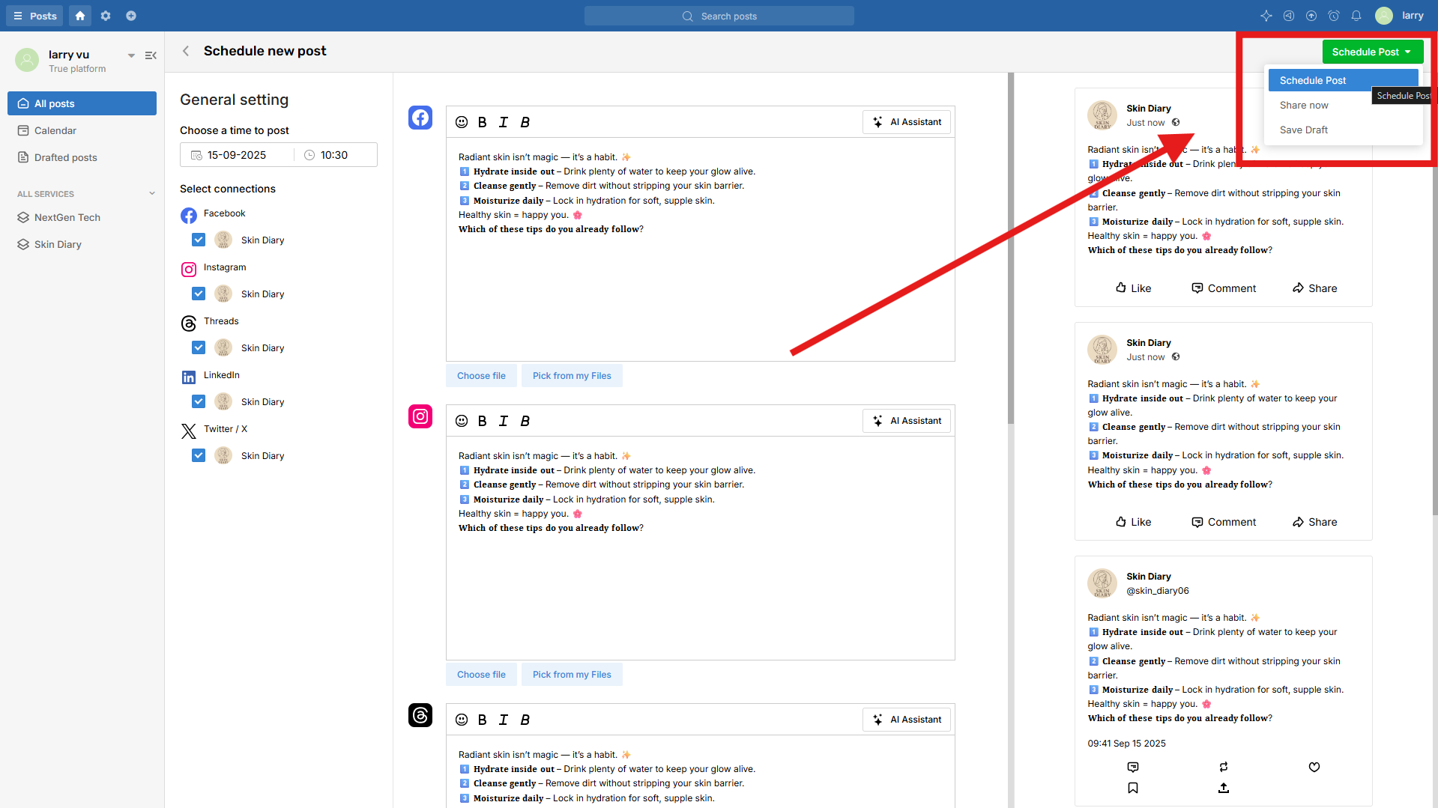Uncheck Skin Diary under Facebook
This screenshot has height=808, width=1438.
tap(199, 240)
